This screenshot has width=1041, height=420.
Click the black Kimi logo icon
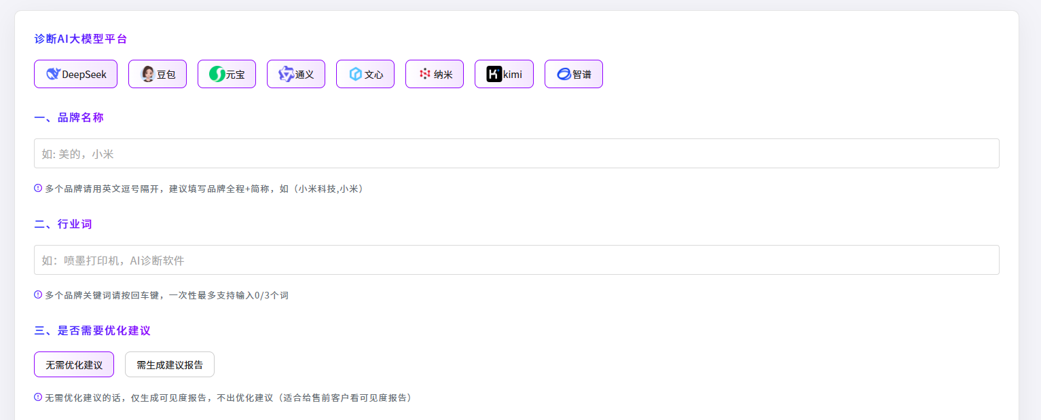click(x=494, y=74)
